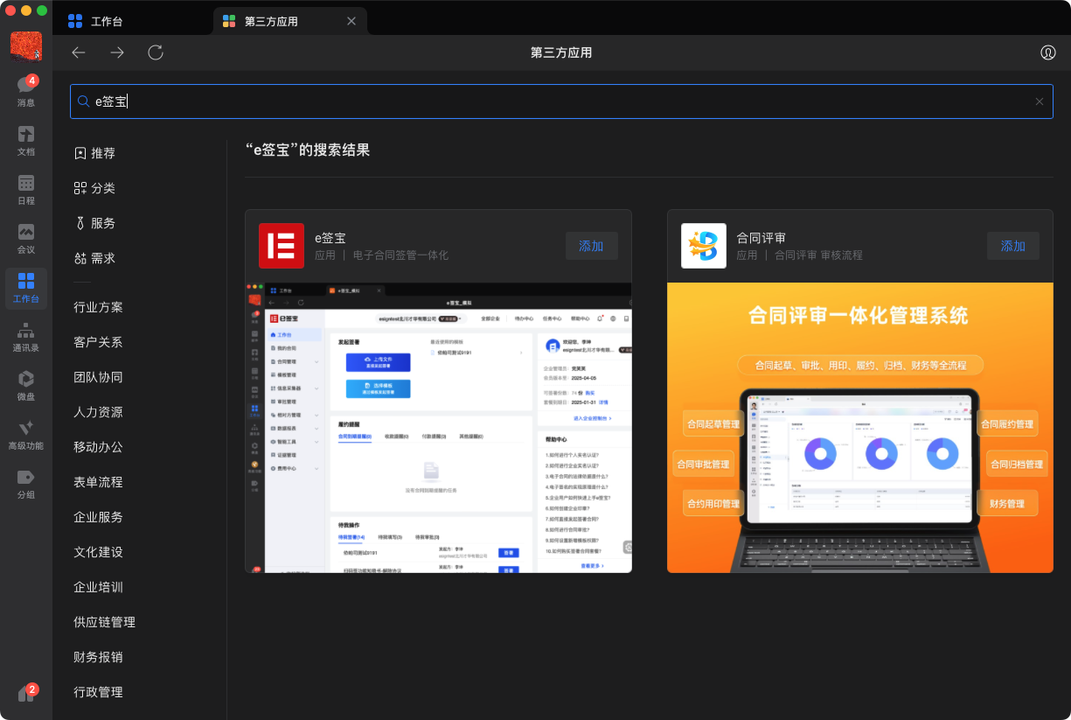Select 移动办公 in the category list
This screenshot has width=1071, height=720.
98,447
